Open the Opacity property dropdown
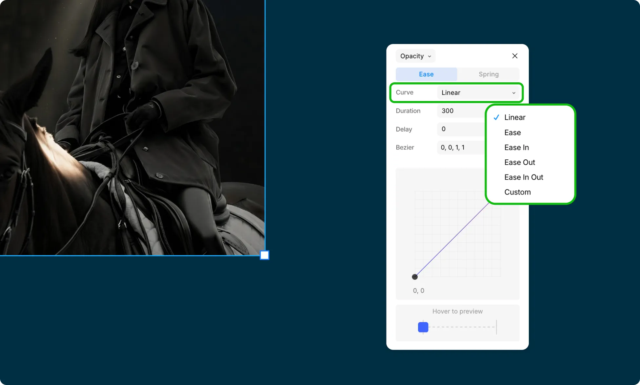The image size is (640, 385). point(415,56)
